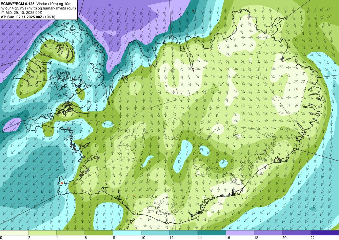Select the 20–22 violet legend swatch
Viewport: 339px width, 240px height.
297,233
